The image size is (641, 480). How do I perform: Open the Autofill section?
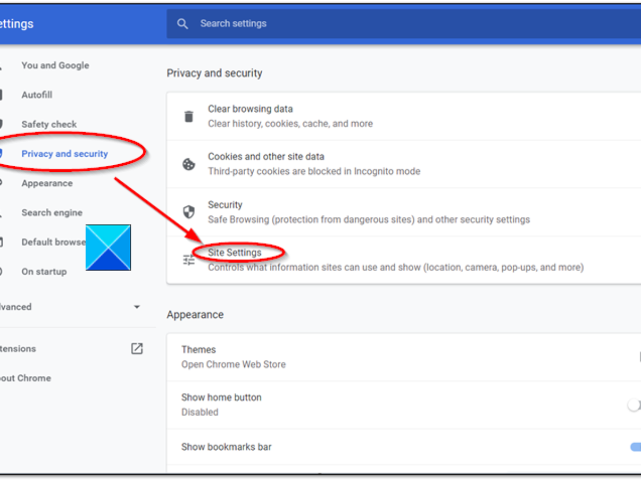(x=37, y=95)
